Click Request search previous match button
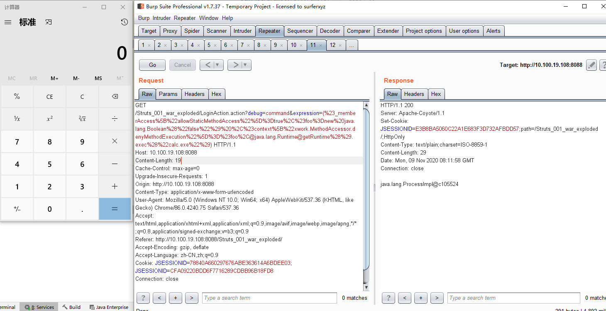This screenshot has width=606, height=311. click(159, 298)
